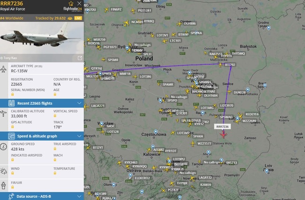
Task: Click the airport pin marker near Lviv
Action: coord(267,171)
